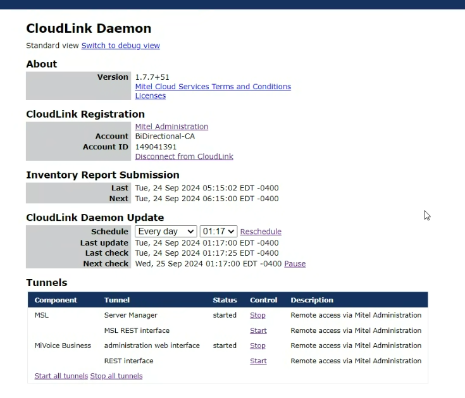This screenshot has height=398, width=465.
Task: Pause the next update check
Action: click(x=295, y=264)
